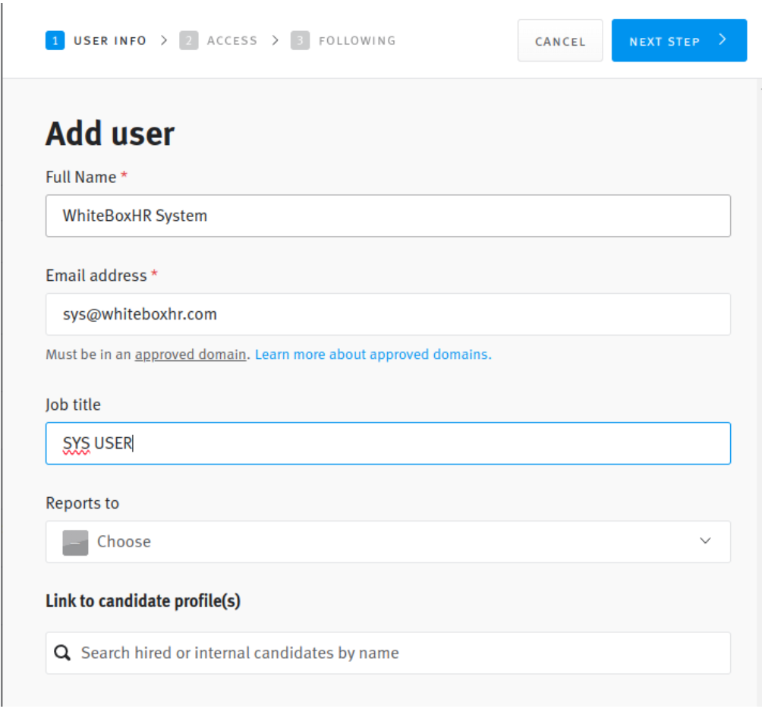Focus the Job title field
This screenshot has width=762, height=715.
coord(388,443)
